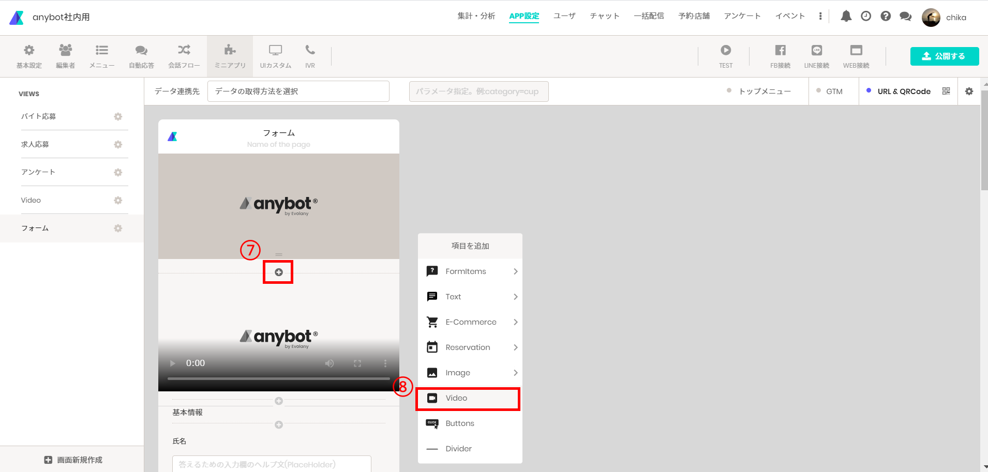The width and height of the screenshot is (988, 472).
Task: Open the ミニアプリ puzzle icon
Action: [x=230, y=50]
